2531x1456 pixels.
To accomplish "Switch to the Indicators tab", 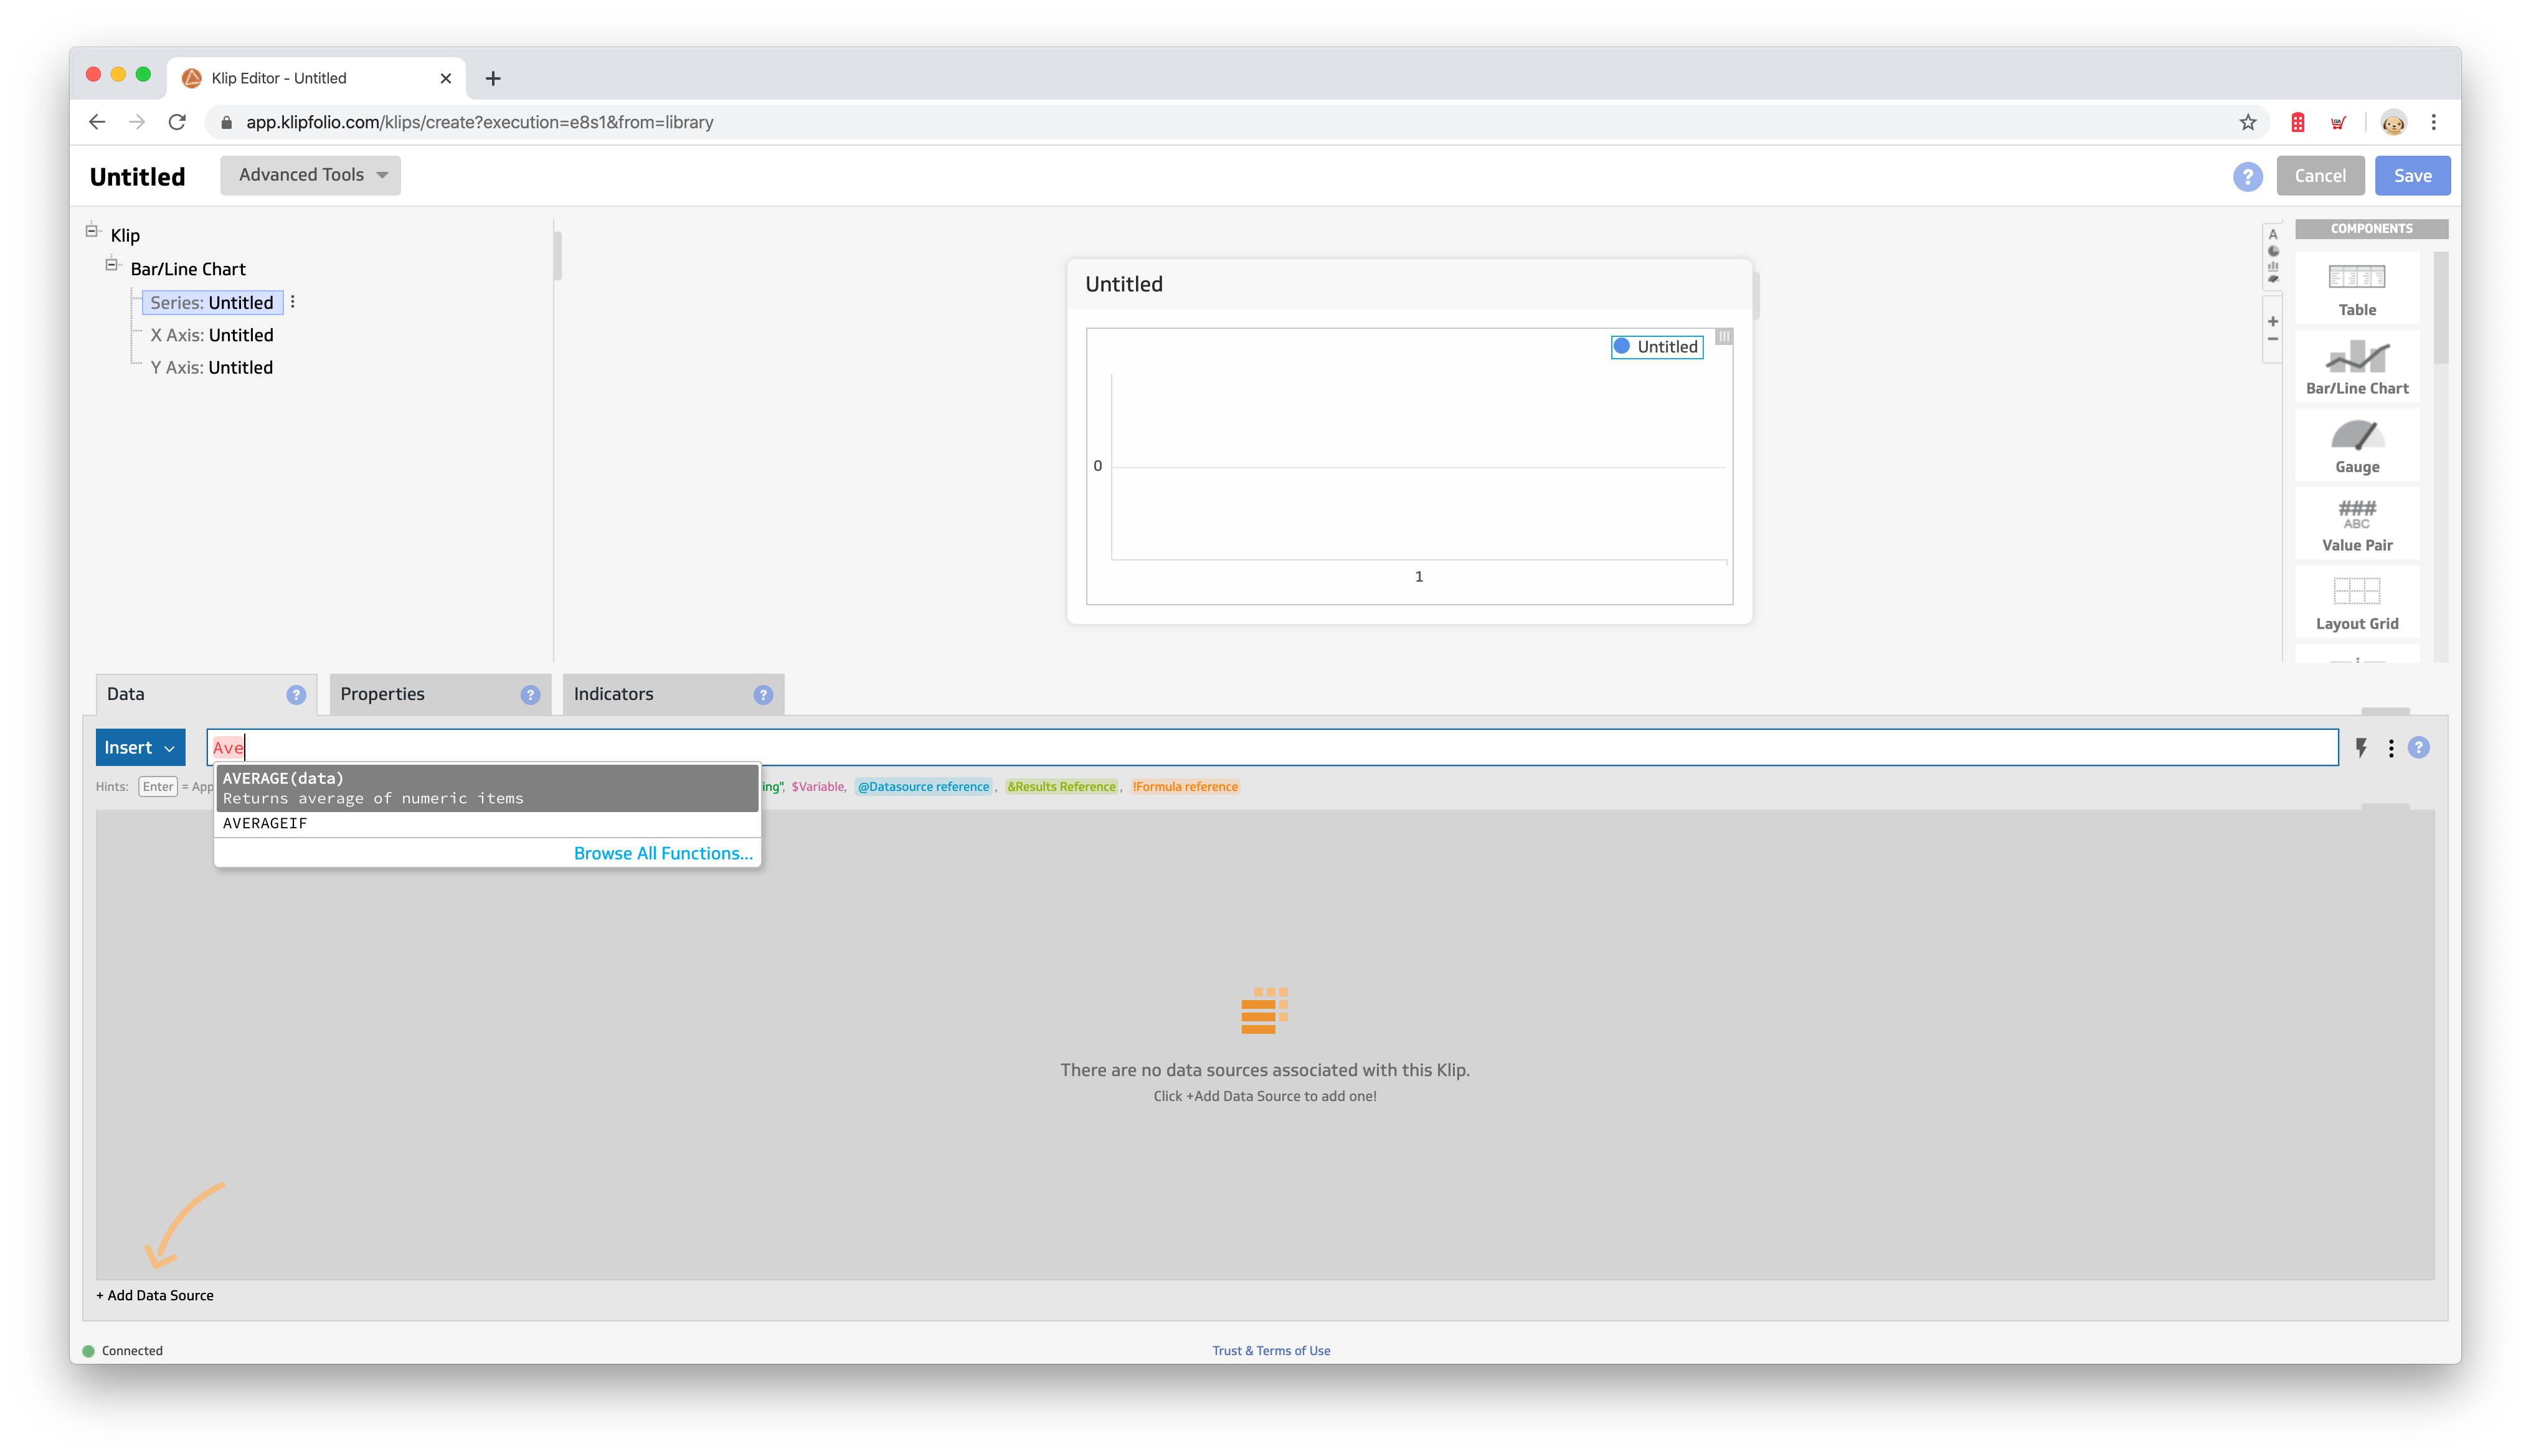I will (x=673, y=695).
